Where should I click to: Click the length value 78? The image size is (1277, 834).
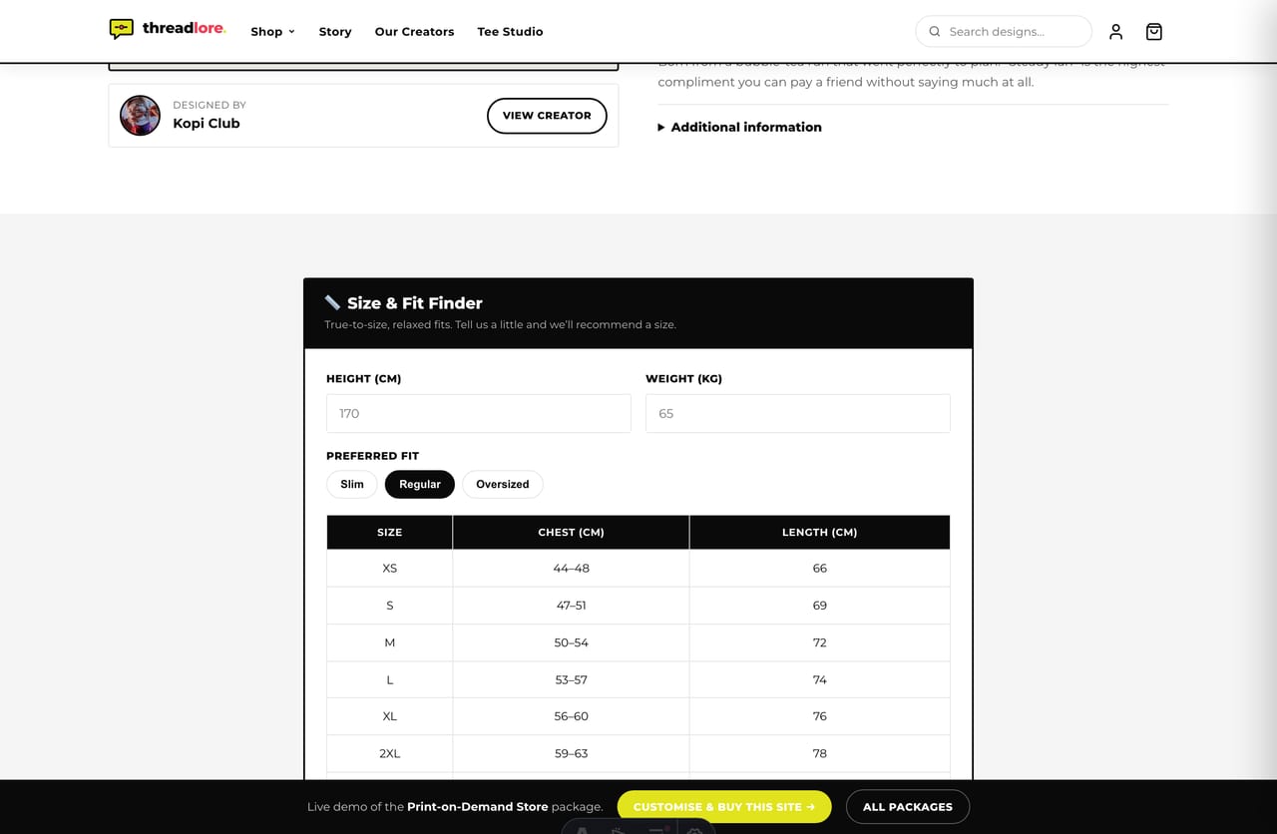(820, 753)
